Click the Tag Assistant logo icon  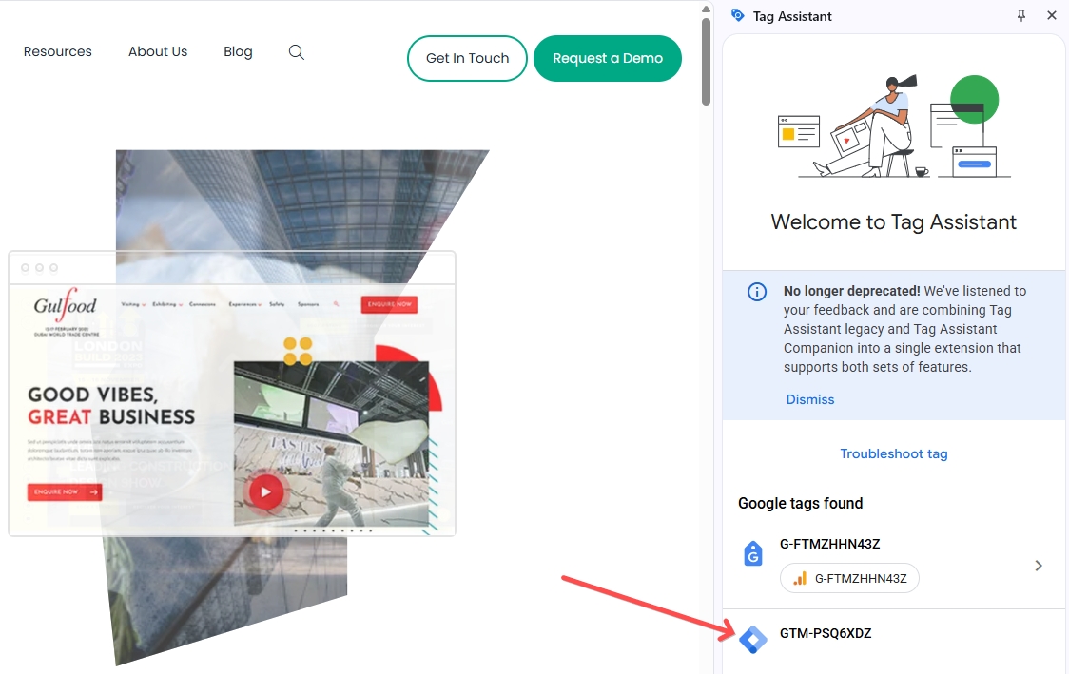(737, 15)
